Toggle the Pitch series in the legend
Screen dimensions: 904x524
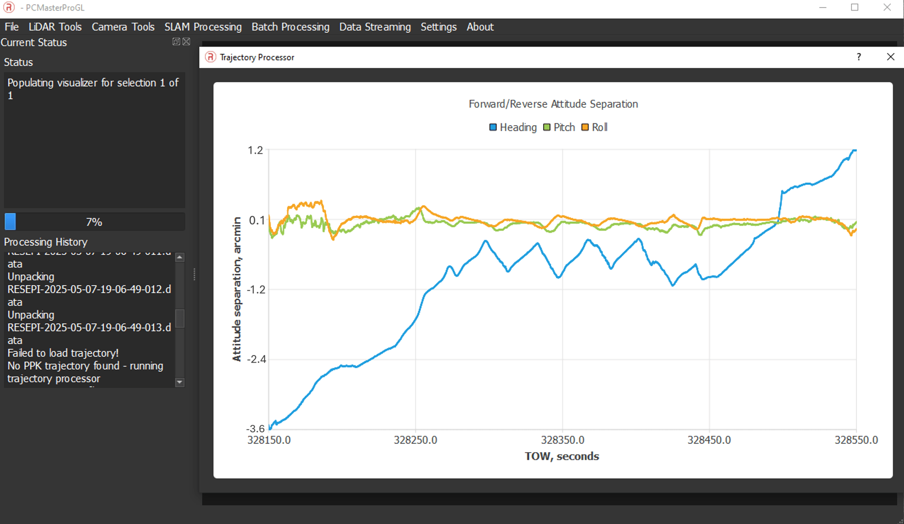coord(559,127)
